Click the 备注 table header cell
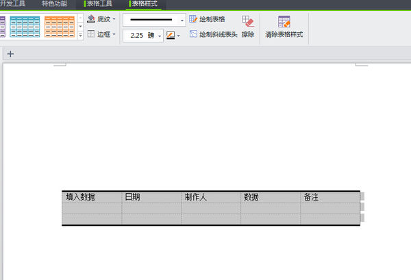The image size is (411, 280). 311,197
